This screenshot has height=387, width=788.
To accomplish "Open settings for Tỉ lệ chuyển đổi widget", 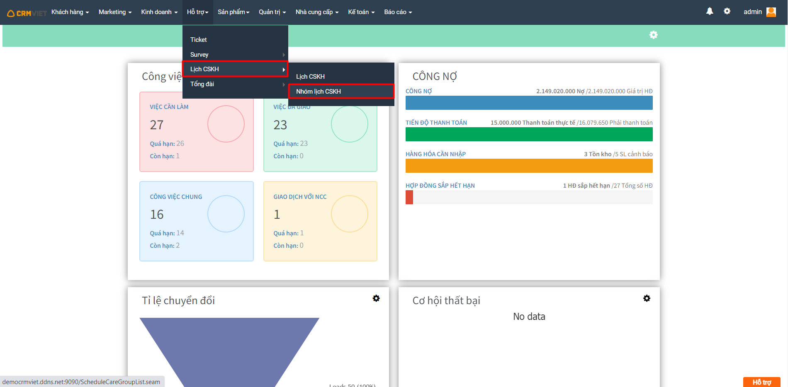I will pos(376,298).
